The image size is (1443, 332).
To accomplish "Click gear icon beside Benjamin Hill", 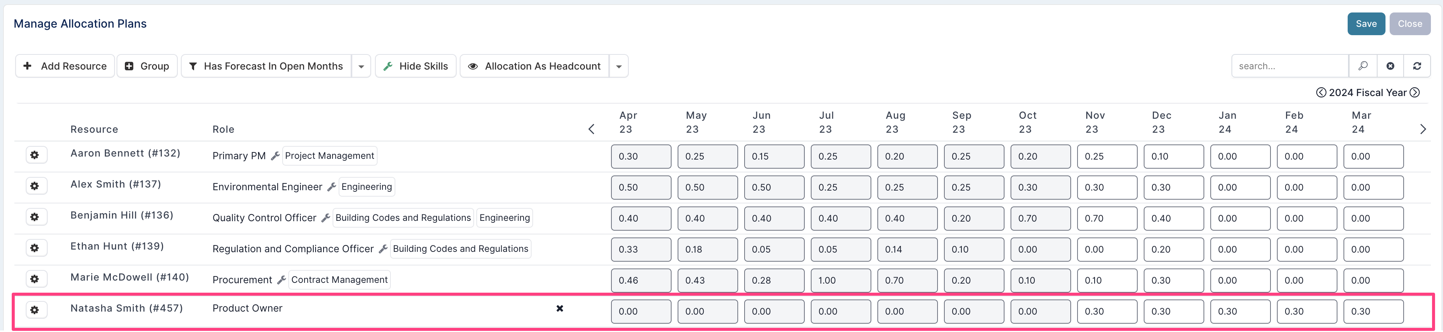I will pyautogui.click(x=35, y=217).
